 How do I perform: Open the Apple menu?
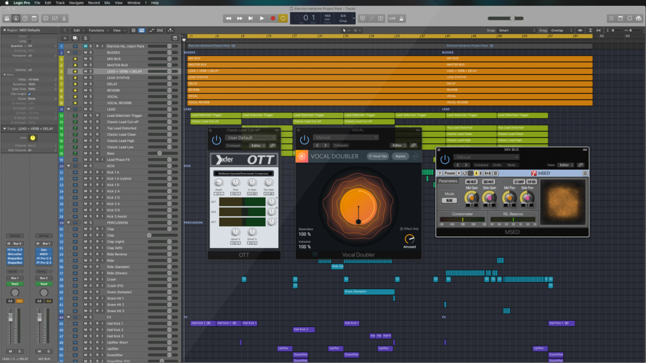(x=6, y=3)
